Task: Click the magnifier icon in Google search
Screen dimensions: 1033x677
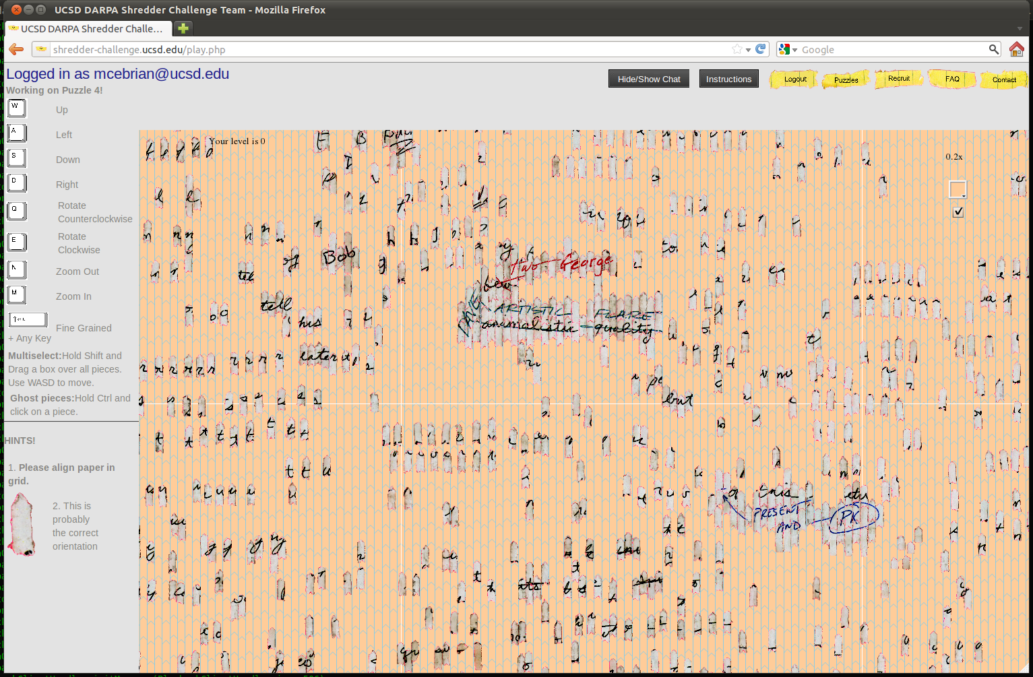Action: click(993, 49)
